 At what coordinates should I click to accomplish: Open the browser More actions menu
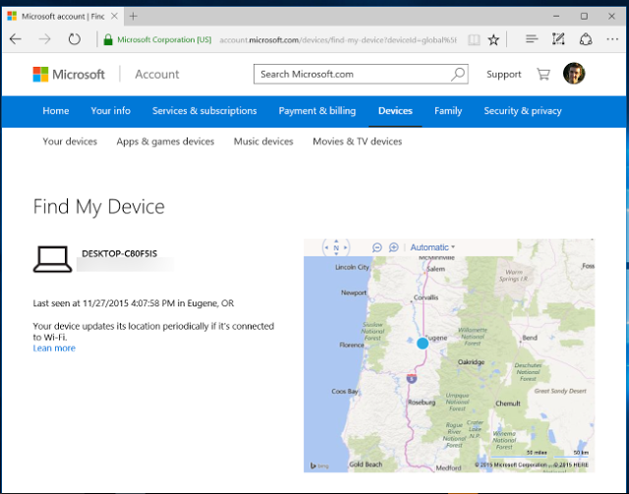(x=612, y=39)
